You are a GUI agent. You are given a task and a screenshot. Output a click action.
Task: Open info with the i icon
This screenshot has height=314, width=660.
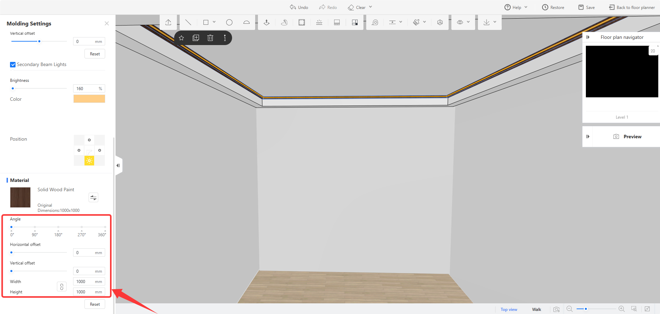click(225, 38)
